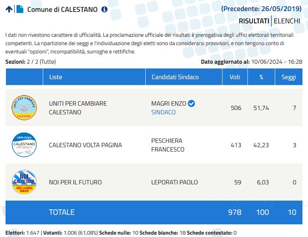Click the Candidati Sindaco column header
The image size is (308, 237).
pos(184,77)
